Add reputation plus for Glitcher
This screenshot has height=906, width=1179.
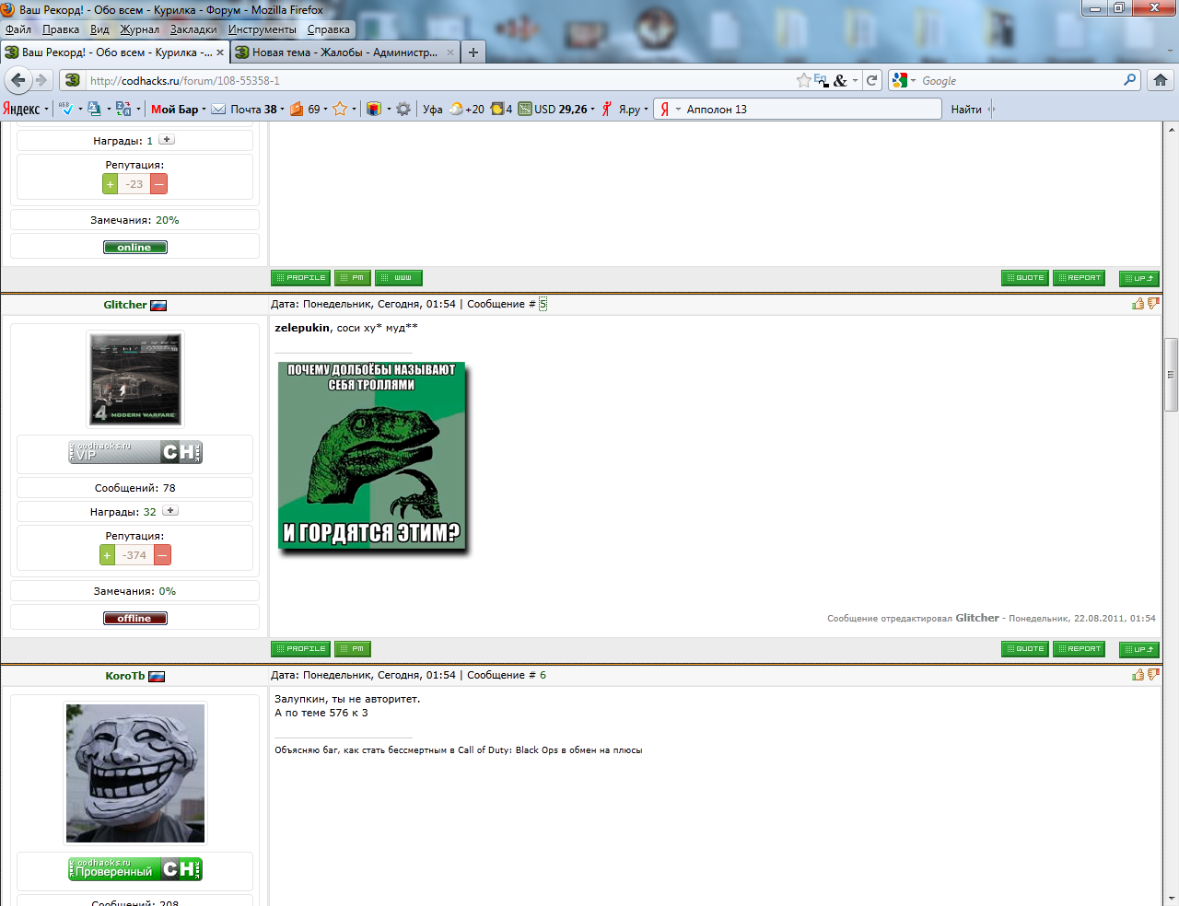(x=108, y=555)
